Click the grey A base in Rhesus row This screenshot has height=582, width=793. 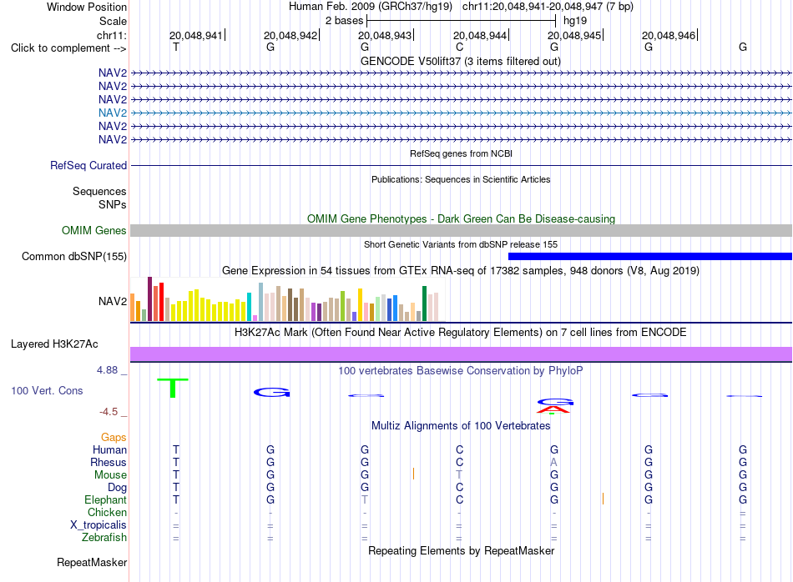553,462
